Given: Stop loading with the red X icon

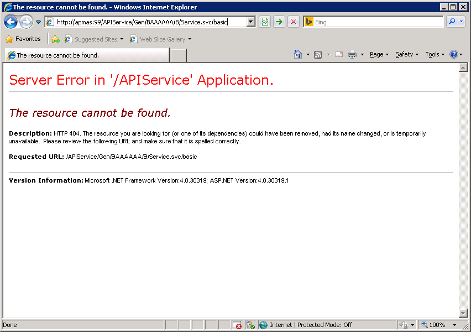Looking at the screenshot, I should tap(293, 22).
